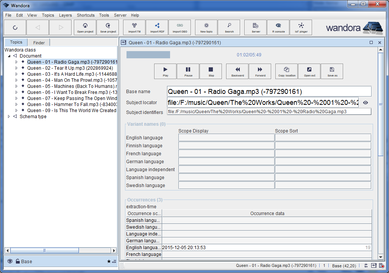Click Copy location for the audio file

point(286,71)
